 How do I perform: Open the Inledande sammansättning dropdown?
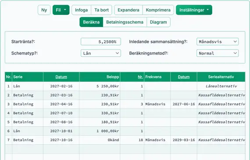click(218, 42)
